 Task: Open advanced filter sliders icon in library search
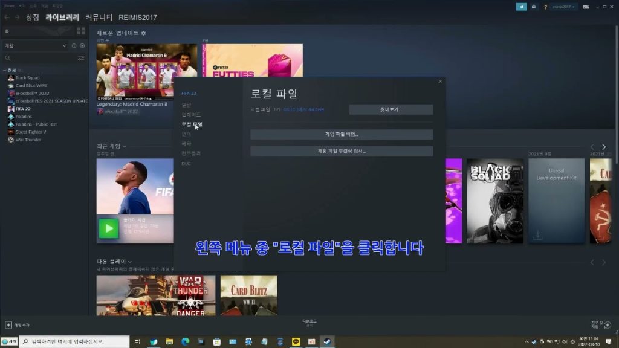tap(81, 58)
